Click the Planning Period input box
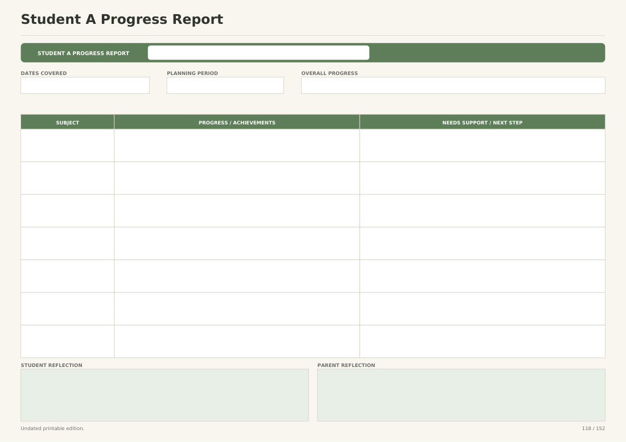 (x=225, y=85)
